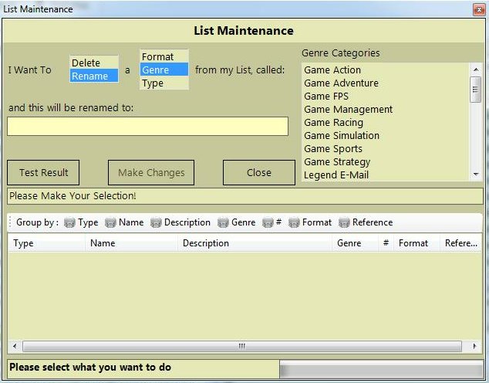
Task: Click the Group by Genre icon
Action: (x=223, y=222)
